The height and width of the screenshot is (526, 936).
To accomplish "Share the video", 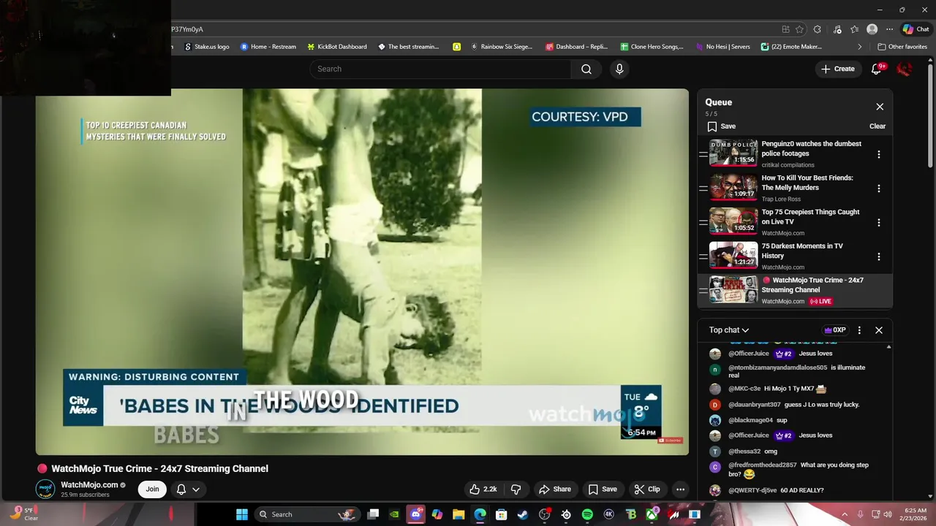I will click(554, 489).
